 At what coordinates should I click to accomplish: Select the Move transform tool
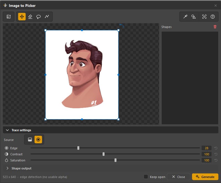pyautogui.click(x=22, y=17)
